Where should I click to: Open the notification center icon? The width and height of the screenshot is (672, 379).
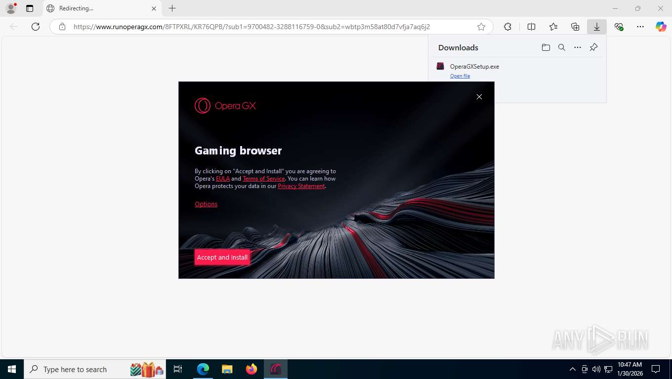[x=656, y=369]
